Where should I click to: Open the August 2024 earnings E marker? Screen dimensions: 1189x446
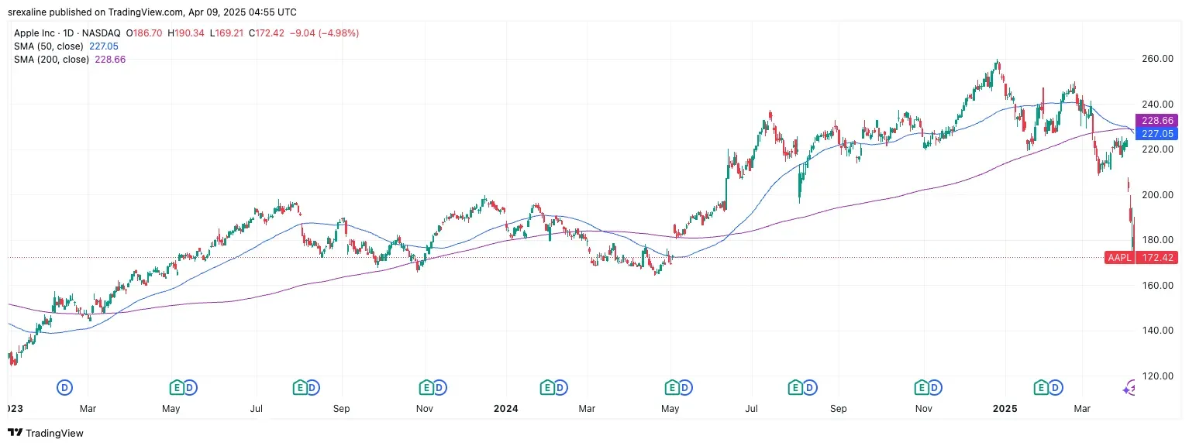pos(794,386)
